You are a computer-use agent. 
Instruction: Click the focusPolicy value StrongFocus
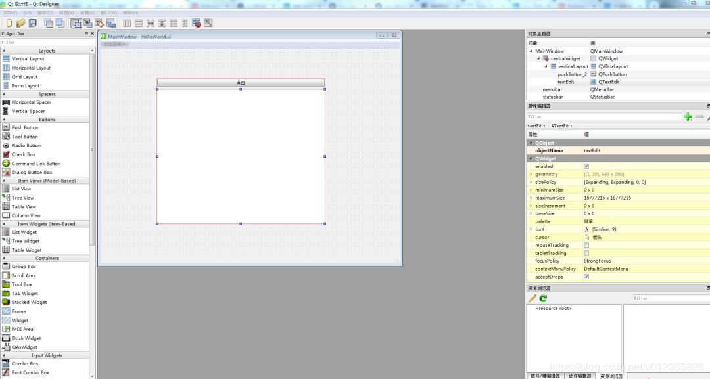click(597, 261)
